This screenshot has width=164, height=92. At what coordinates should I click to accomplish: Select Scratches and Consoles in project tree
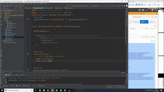coord(10,42)
